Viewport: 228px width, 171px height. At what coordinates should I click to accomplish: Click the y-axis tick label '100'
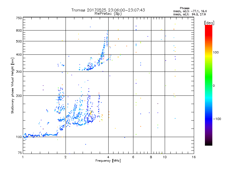tap(19, 137)
